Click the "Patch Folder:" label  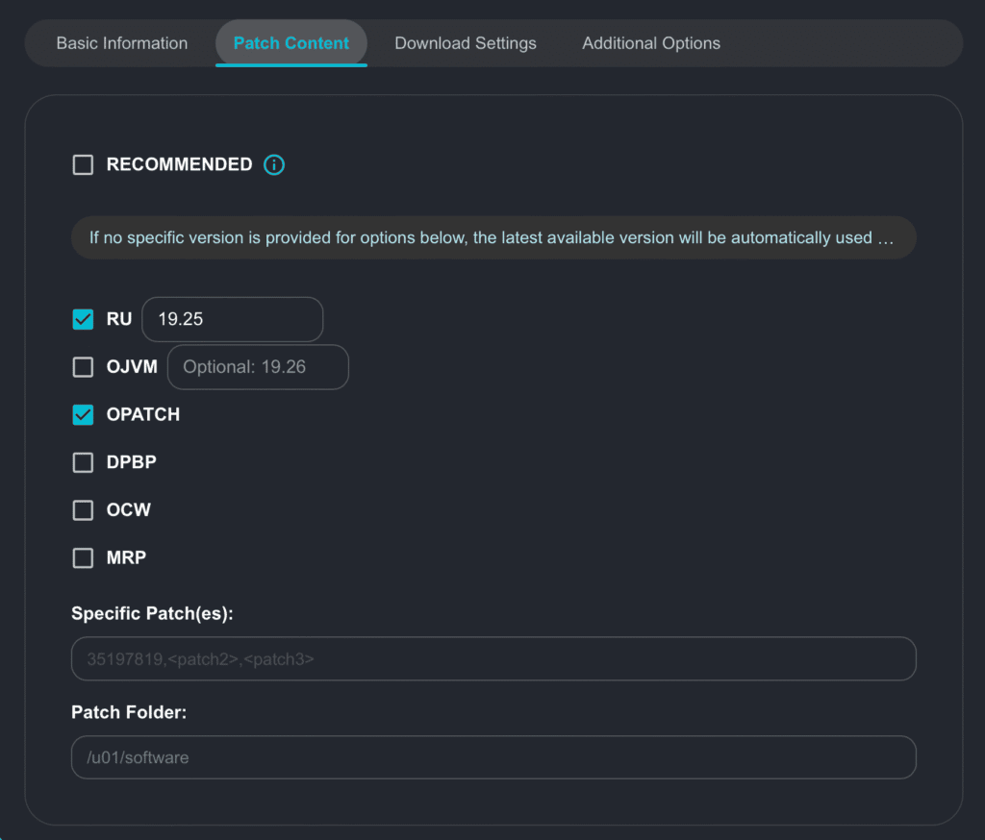(x=127, y=712)
